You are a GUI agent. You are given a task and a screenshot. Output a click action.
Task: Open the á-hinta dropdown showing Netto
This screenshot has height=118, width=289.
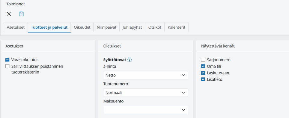click(x=146, y=75)
